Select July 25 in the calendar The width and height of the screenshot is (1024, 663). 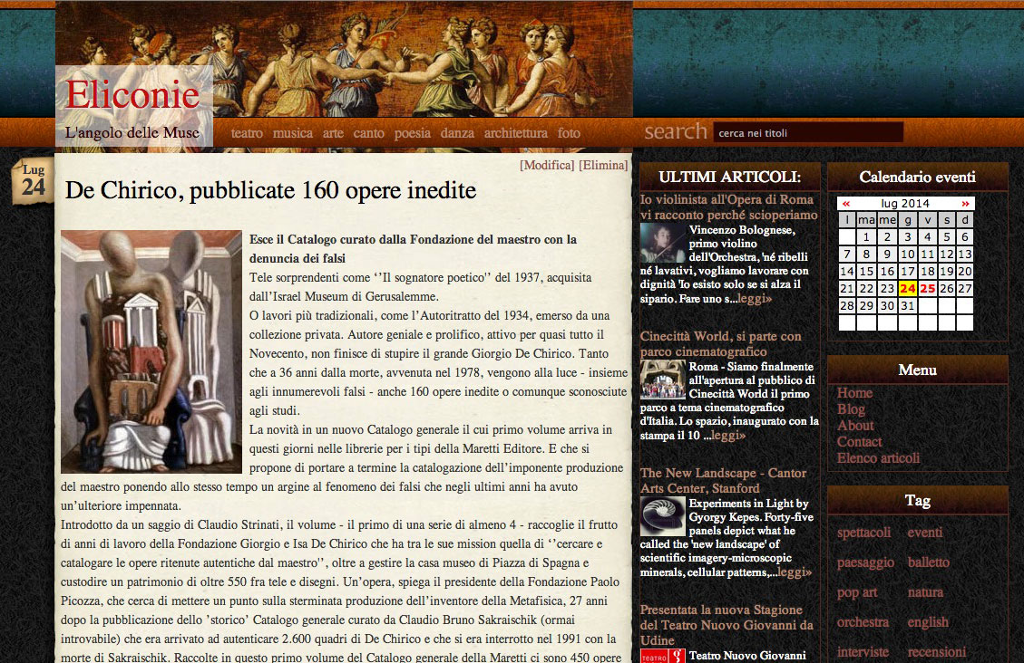[x=927, y=288]
